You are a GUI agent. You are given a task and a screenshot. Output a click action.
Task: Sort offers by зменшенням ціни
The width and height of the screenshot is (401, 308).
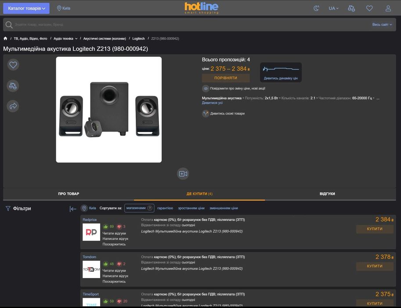[224, 208]
